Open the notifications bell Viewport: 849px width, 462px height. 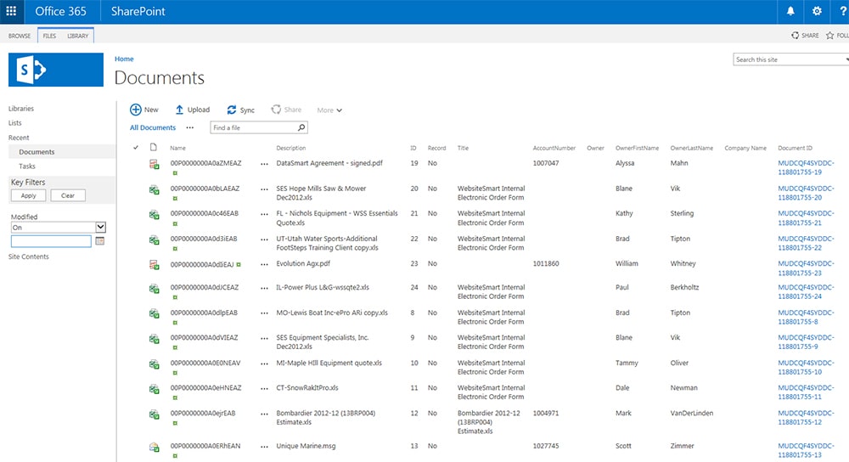[x=790, y=11]
